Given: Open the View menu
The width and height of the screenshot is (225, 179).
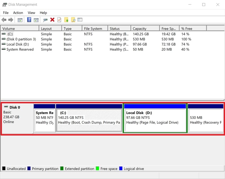Looking at the screenshot, I should [31, 13].
